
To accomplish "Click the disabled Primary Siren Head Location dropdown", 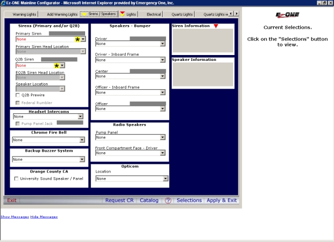I will [51, 52].
